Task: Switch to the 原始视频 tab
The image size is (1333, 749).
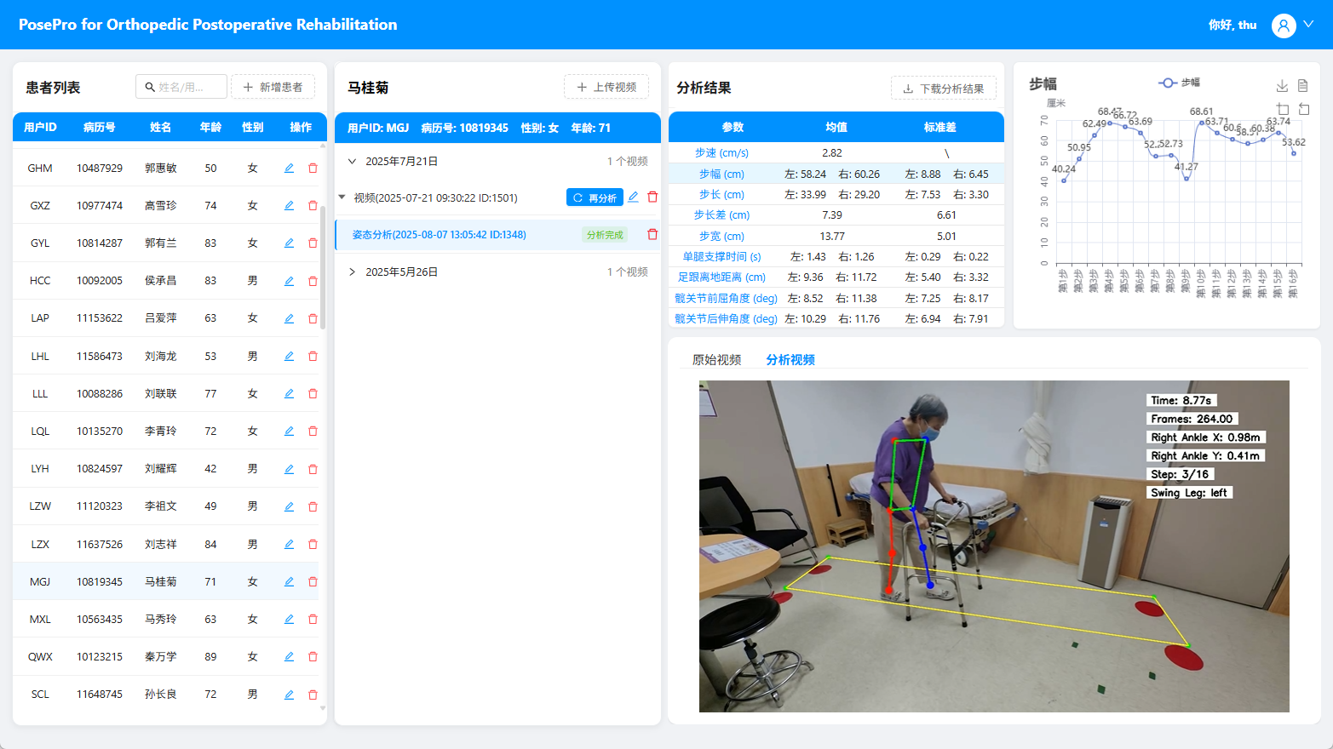Action: [719, 359]
